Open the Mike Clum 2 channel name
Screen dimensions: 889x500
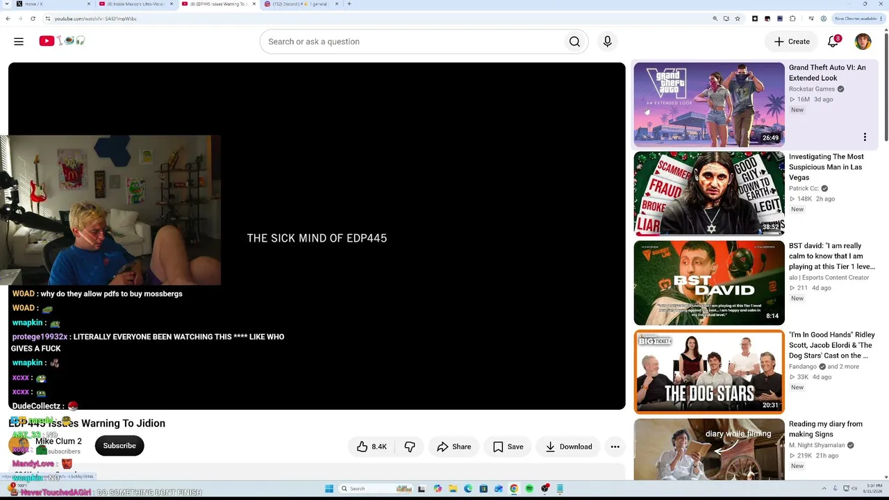[x=58, y=441]
